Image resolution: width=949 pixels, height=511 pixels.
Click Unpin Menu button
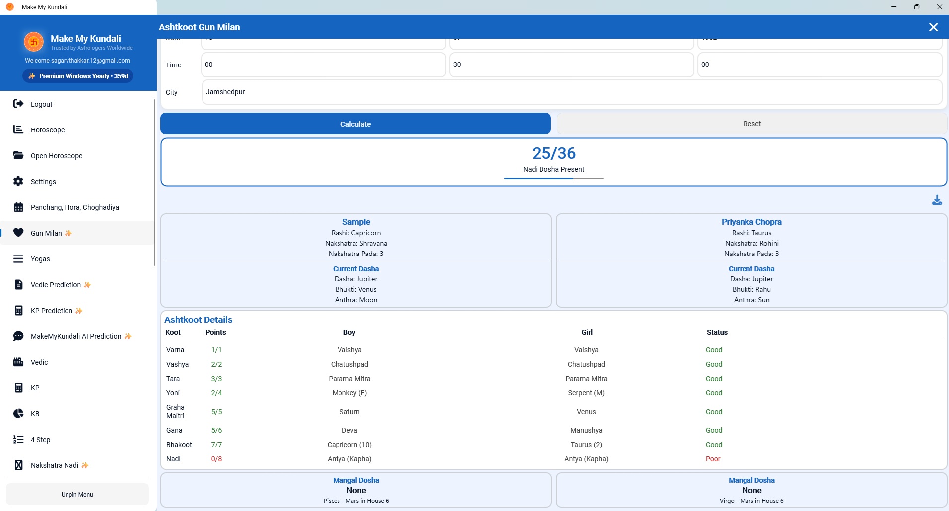[77, 494]
